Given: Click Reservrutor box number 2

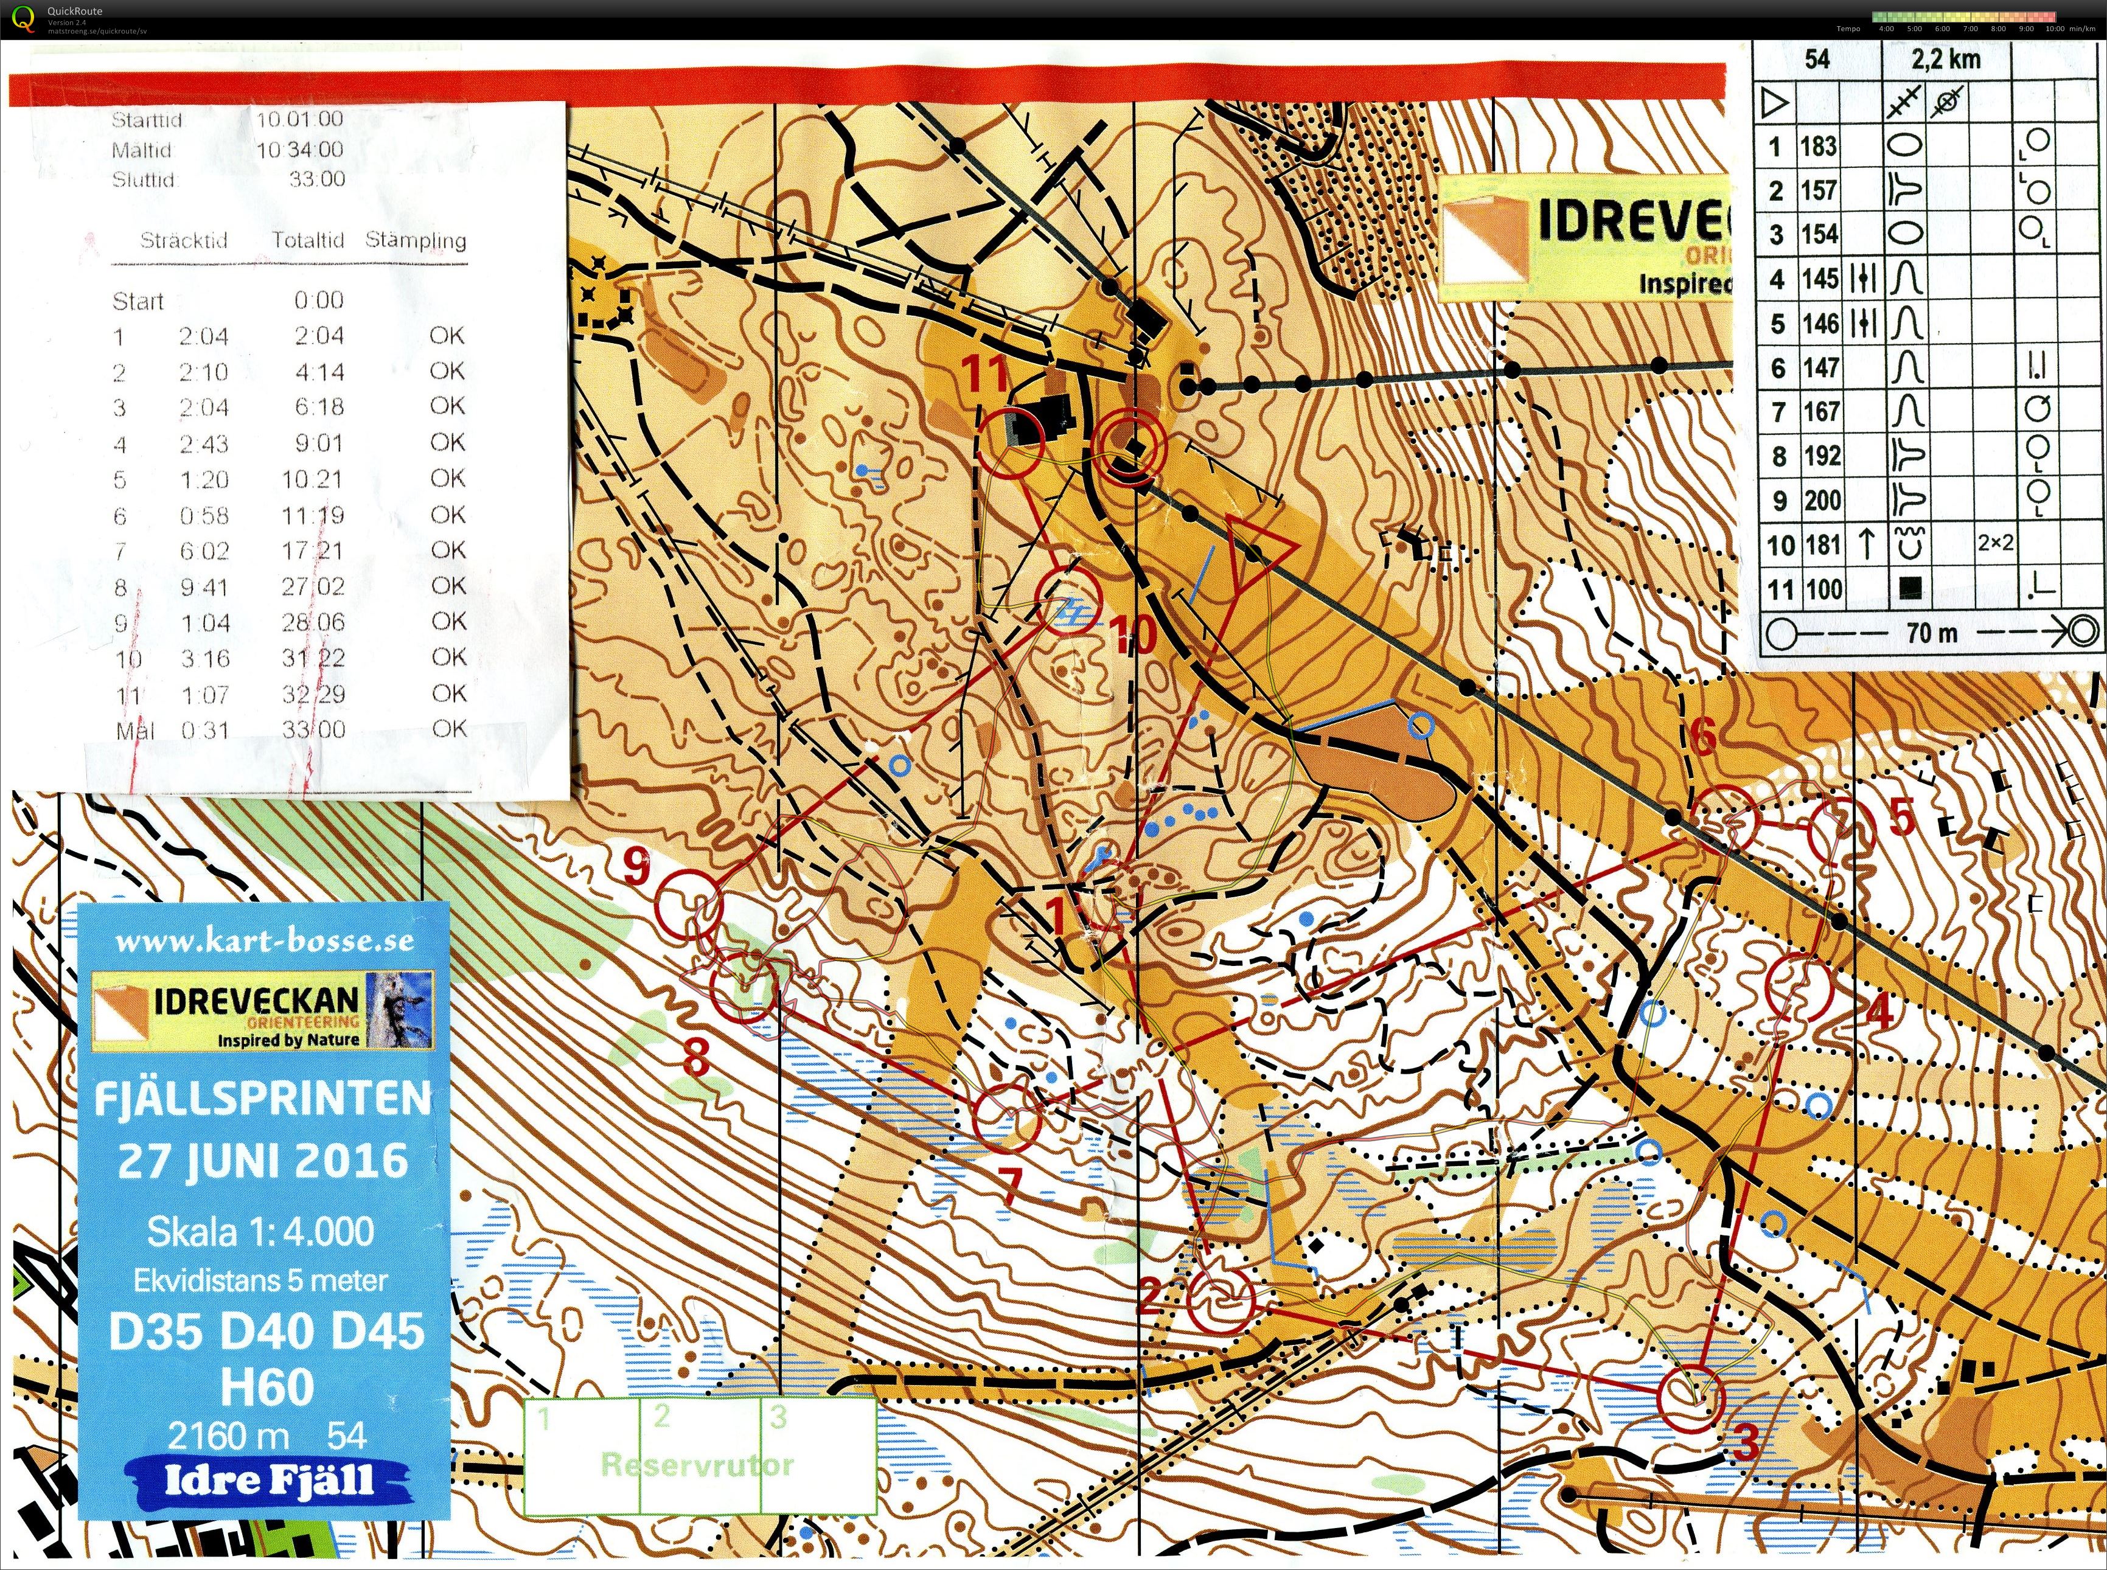Looking at the screenshot, I should [x=702, y=1456].
